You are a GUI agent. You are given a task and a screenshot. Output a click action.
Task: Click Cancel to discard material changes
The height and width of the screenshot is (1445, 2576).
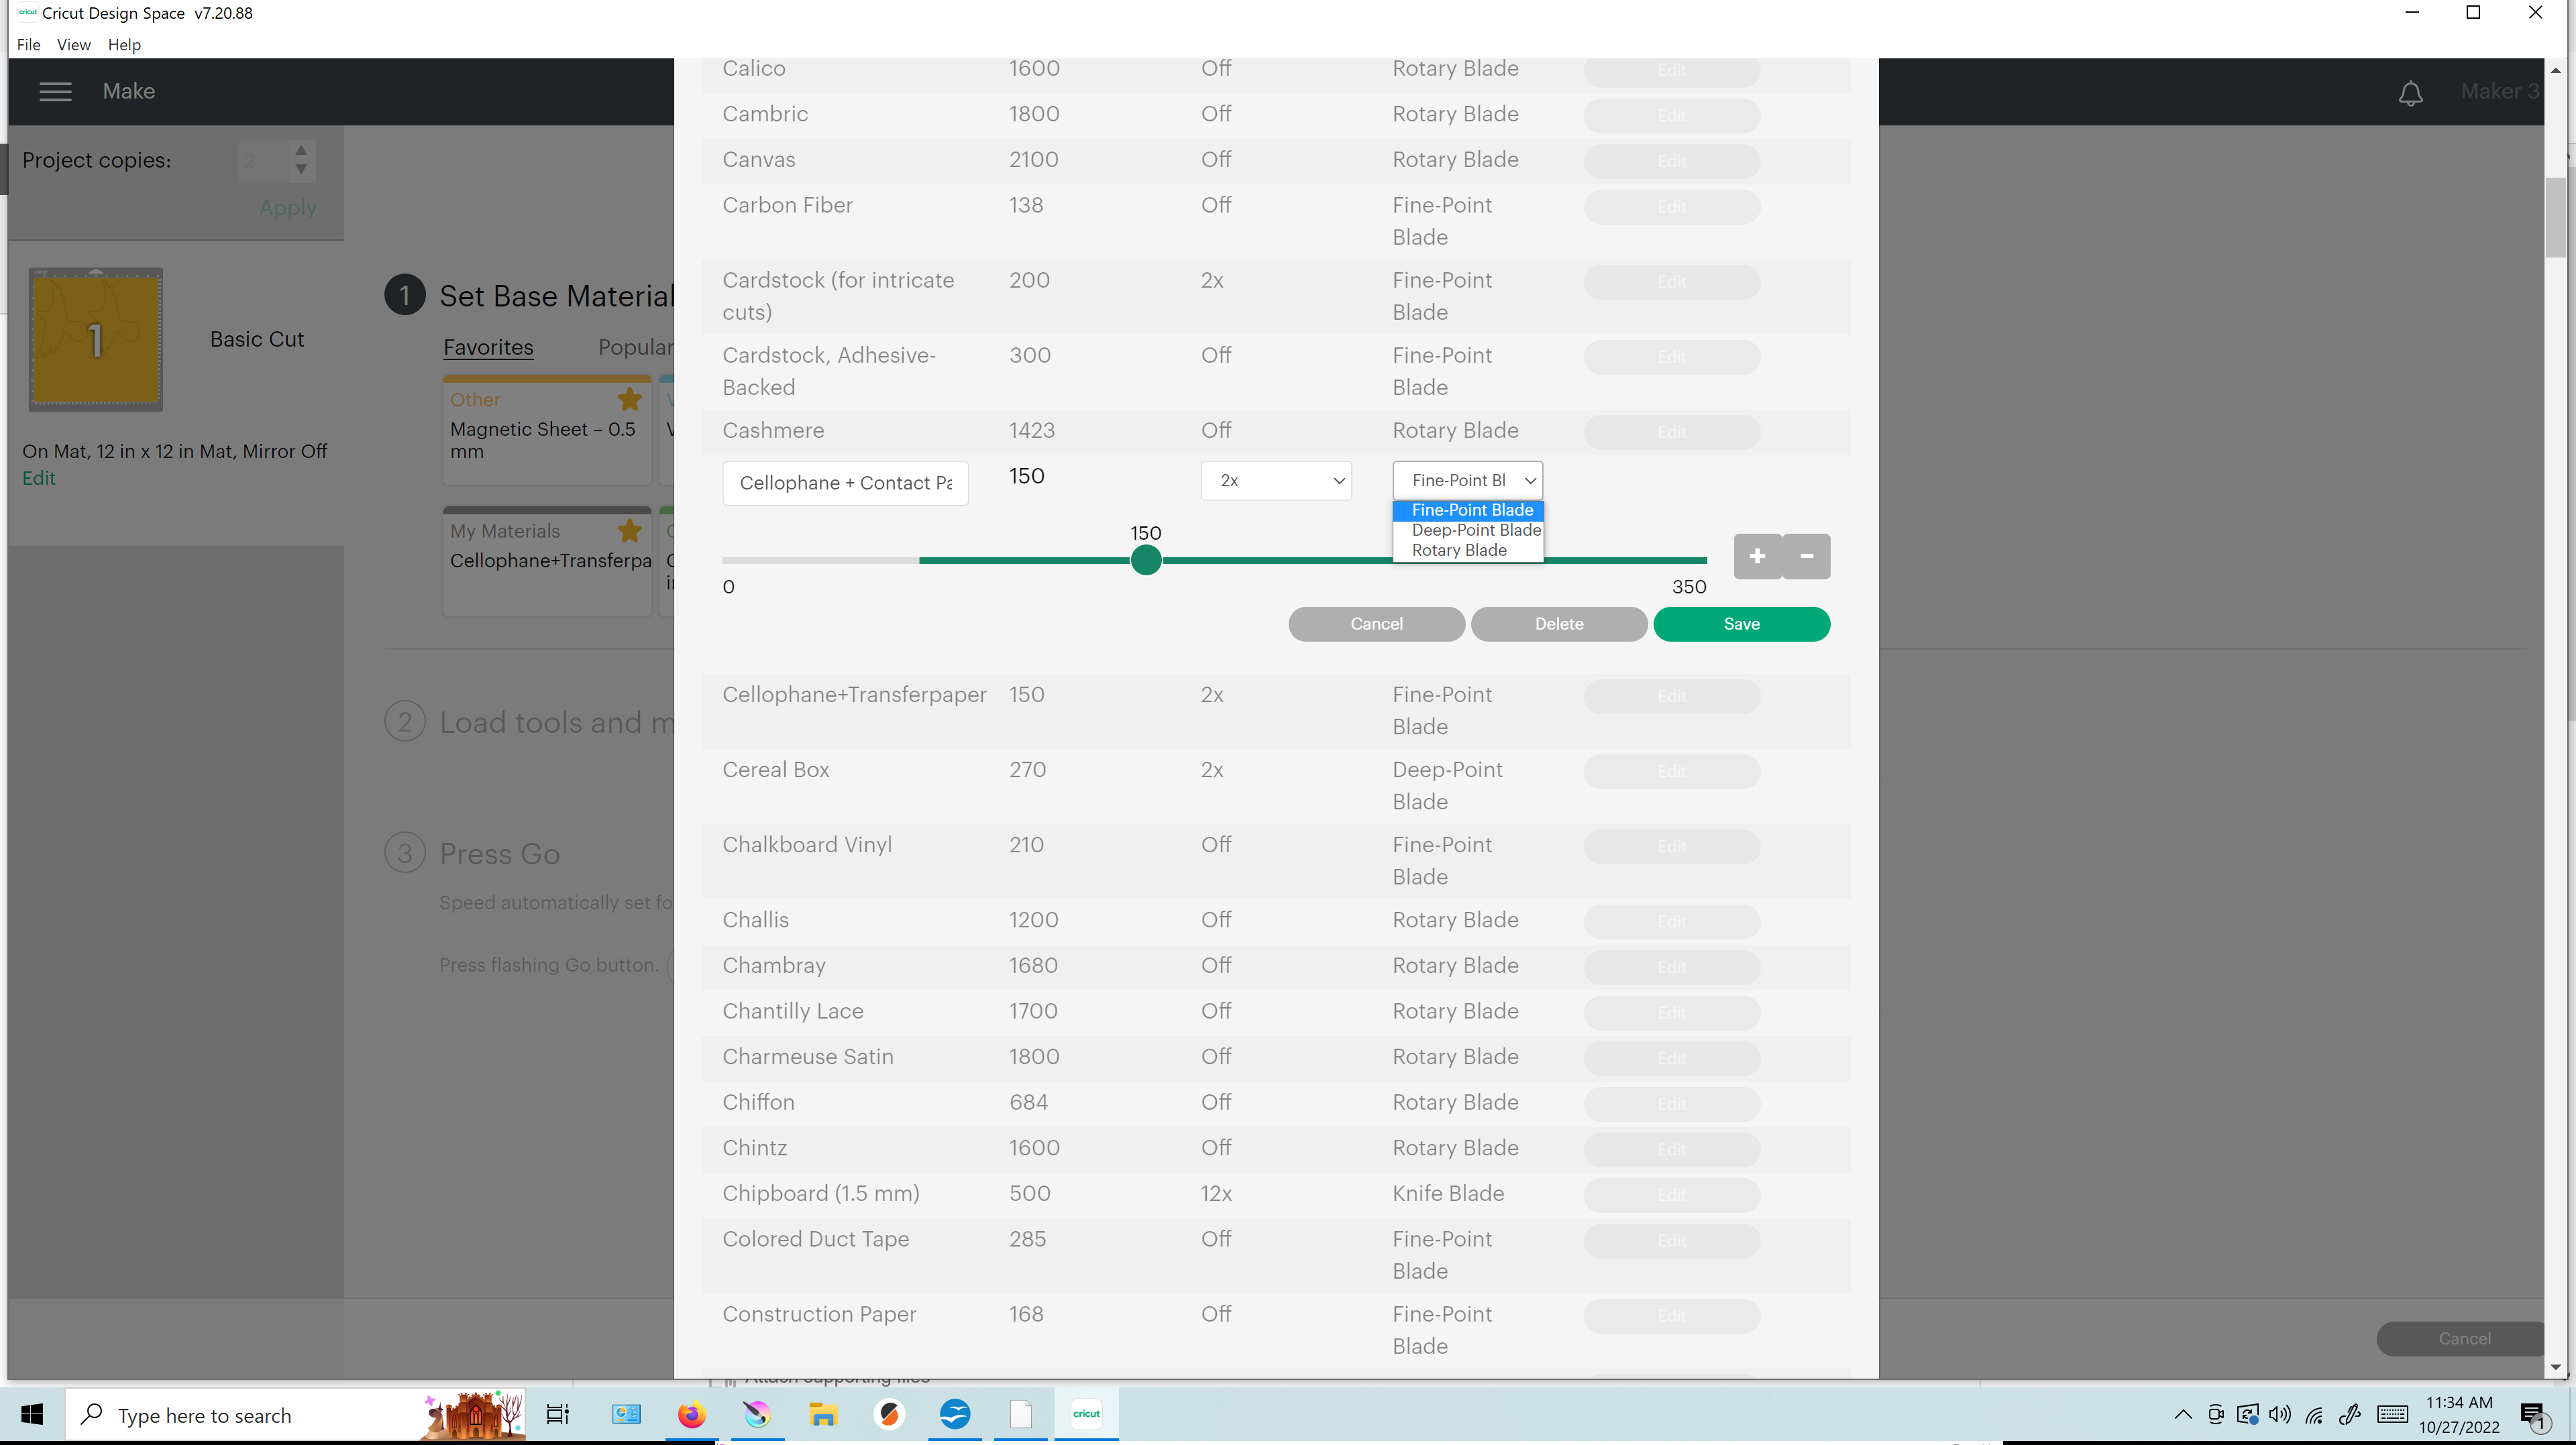click(1377, 622)
